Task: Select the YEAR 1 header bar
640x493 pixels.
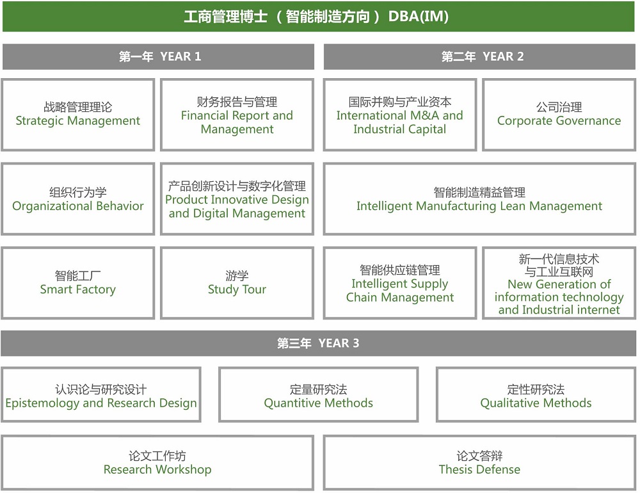Action: (x=158, y=56)
